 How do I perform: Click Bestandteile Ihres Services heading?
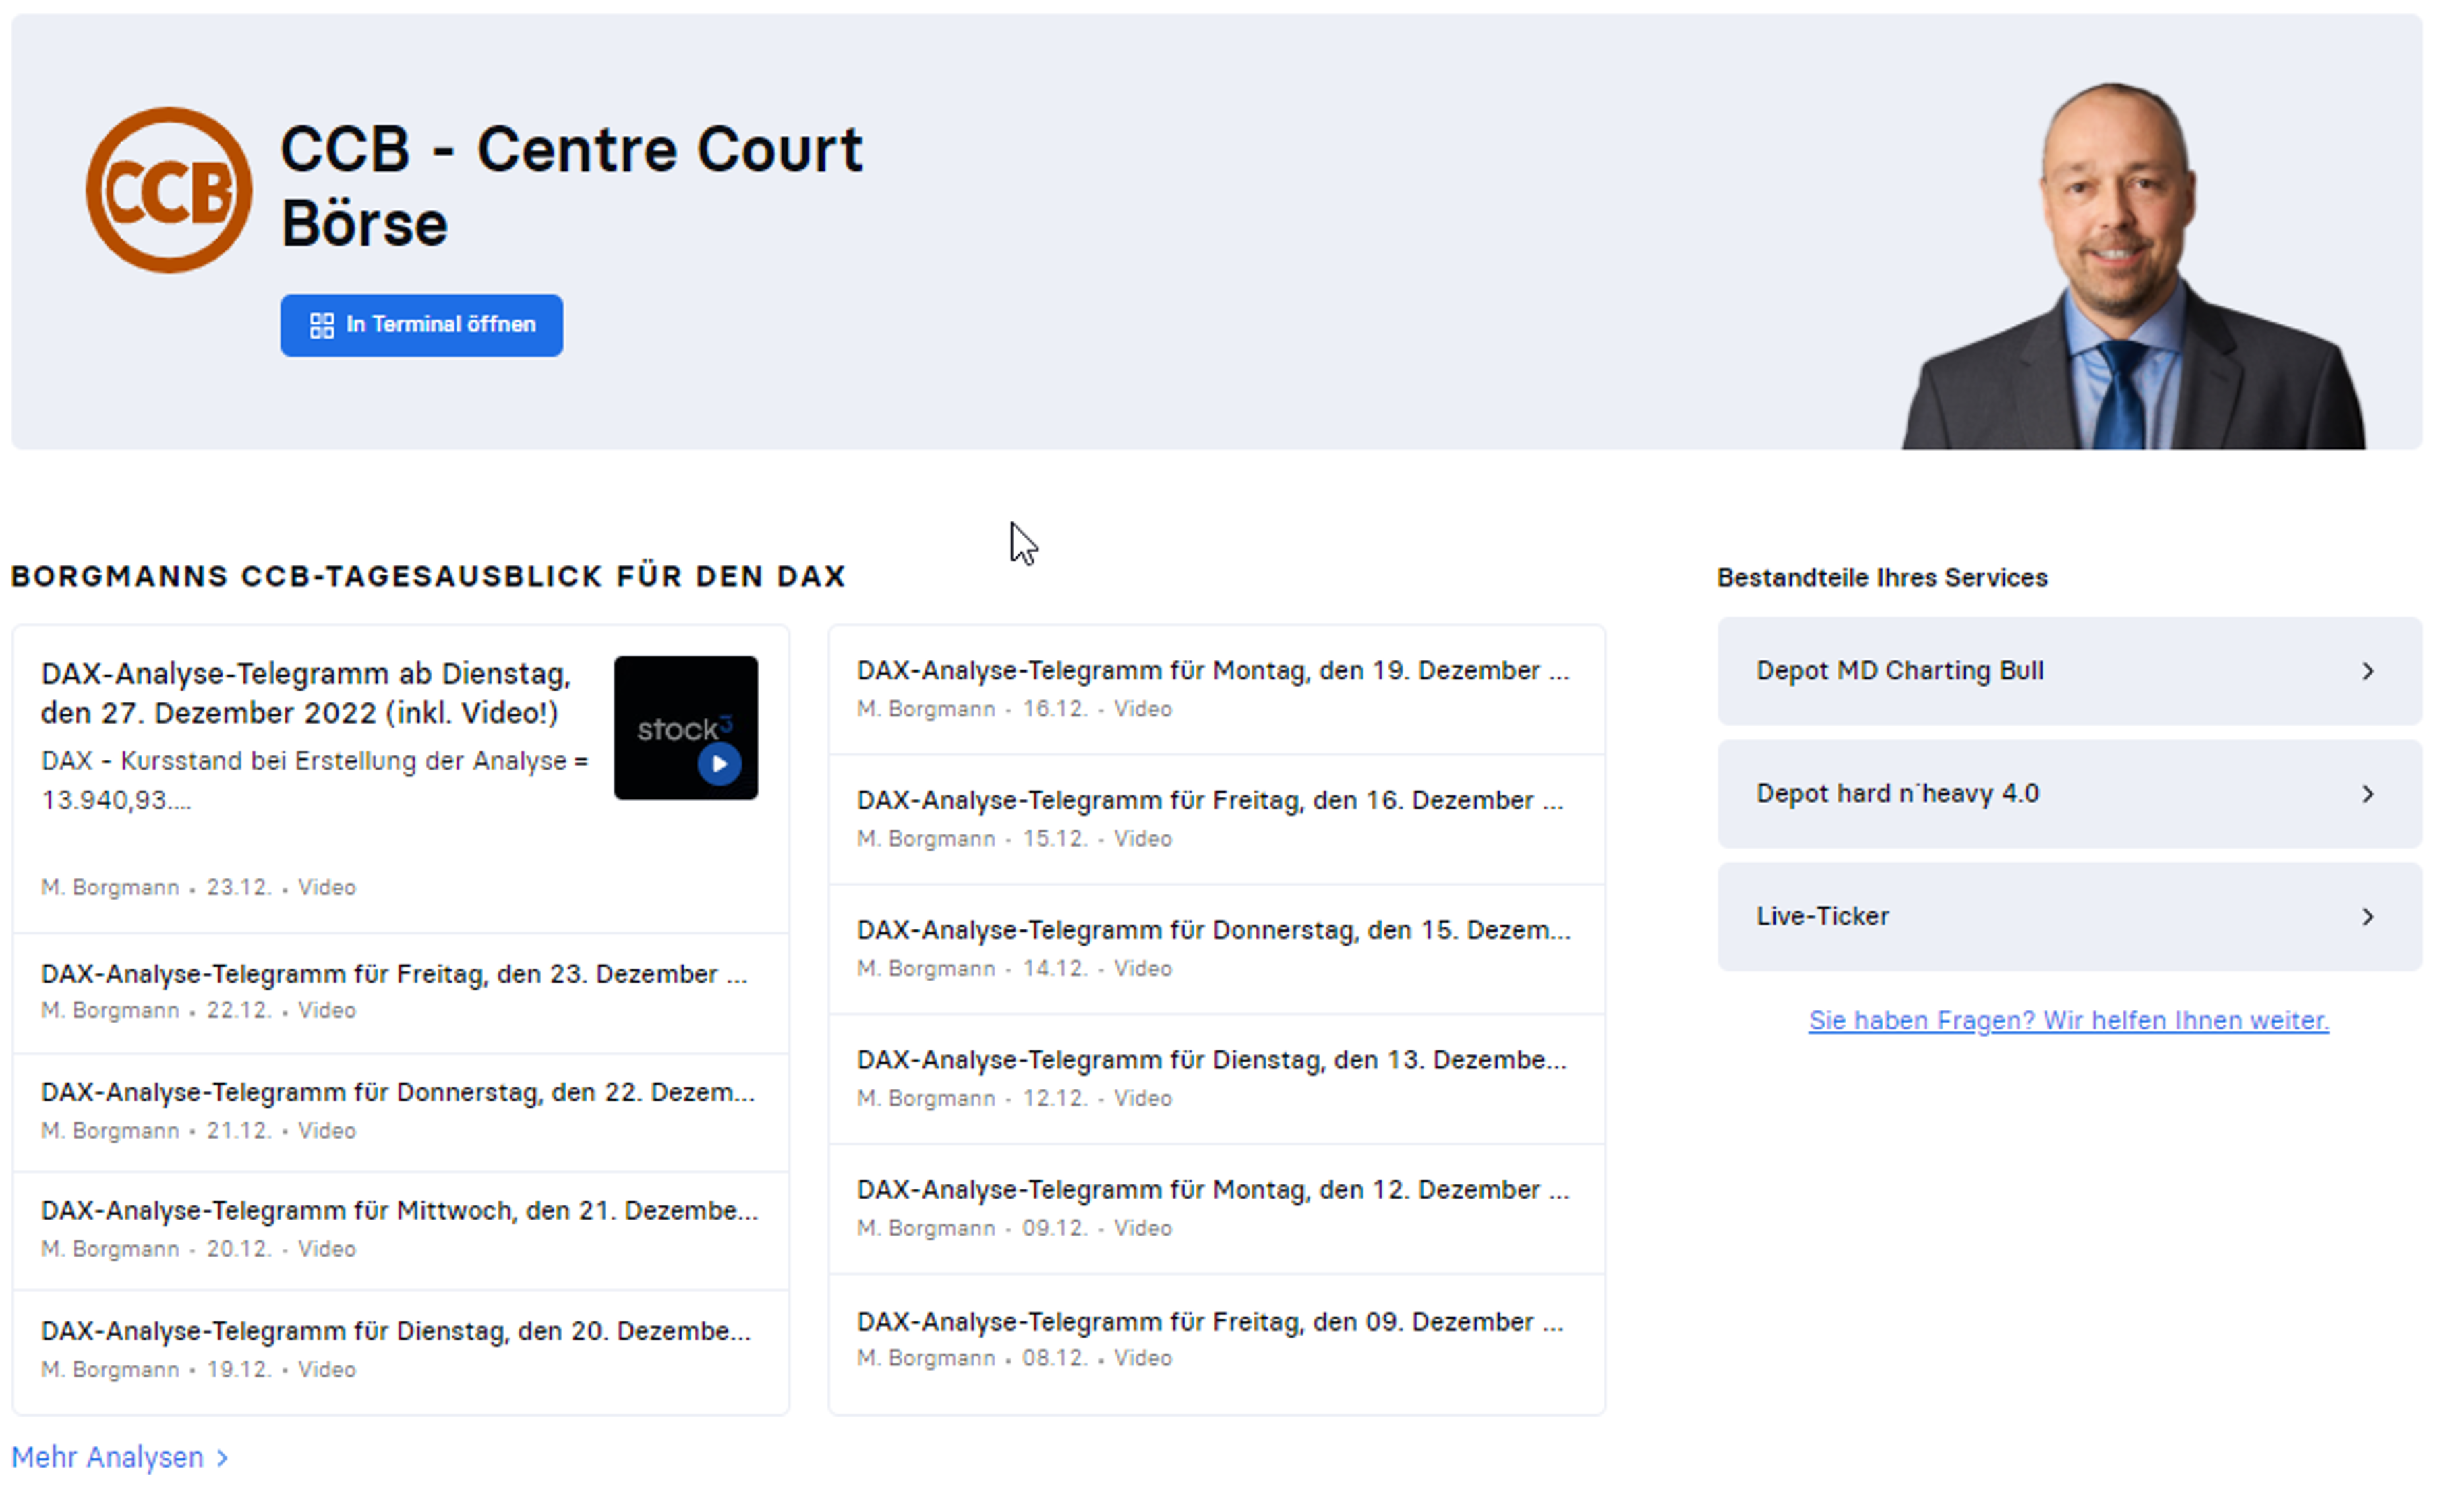(1882, 577)
